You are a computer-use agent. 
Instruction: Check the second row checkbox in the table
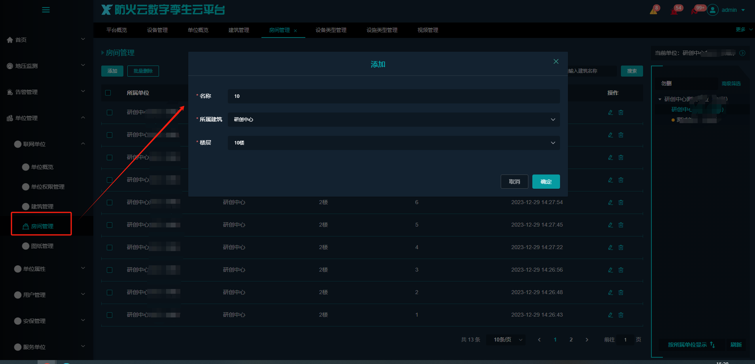point(110,135)
